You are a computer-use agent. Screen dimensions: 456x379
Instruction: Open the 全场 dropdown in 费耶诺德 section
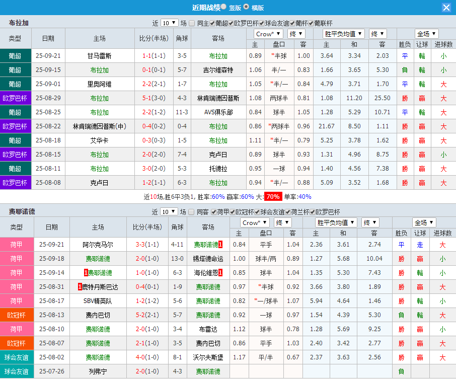click(x=425, y=222)
